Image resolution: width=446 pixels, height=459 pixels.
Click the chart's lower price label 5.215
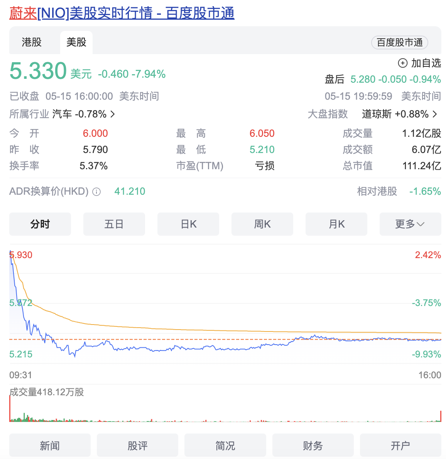(x=21, y=354)
